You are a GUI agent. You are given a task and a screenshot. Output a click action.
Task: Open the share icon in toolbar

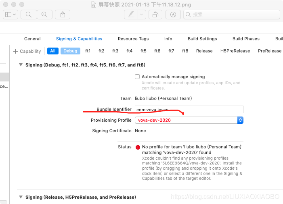[x=63, y=15]
